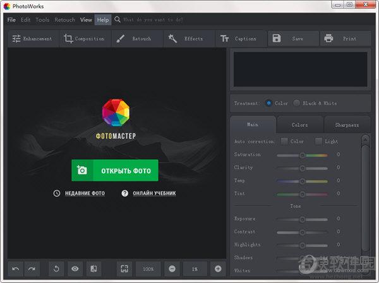Open the Retouch menu in menu bar
The image size is (379, 283).
[64, 20]
